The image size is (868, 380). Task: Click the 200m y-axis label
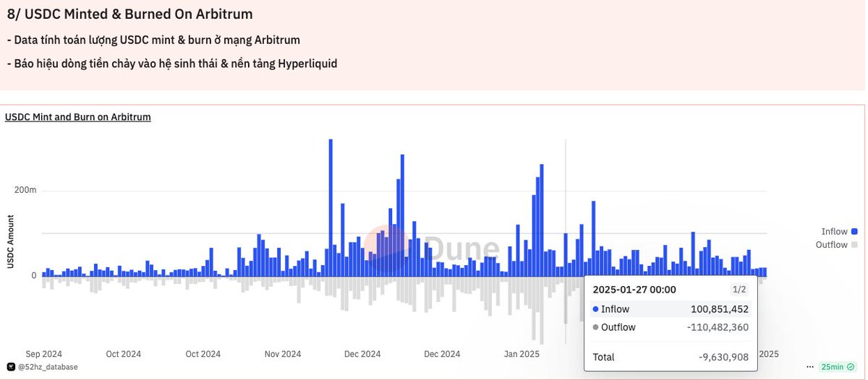pos(25,190)
